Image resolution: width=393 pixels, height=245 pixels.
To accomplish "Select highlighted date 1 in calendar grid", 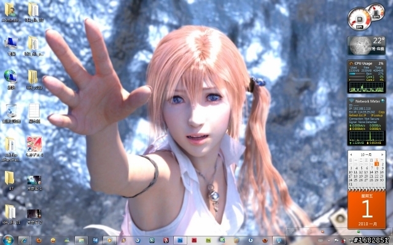I will [376, 164].
